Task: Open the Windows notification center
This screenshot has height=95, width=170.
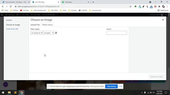Action: point(166,93)
